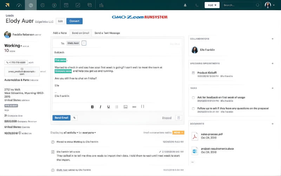Click the Convert button
The width and height of the screenshot is (281, 176).
[74, 21]
